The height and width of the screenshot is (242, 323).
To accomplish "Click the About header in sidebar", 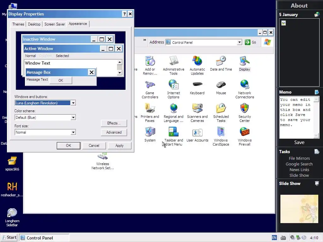I will (x=299, y=6).
